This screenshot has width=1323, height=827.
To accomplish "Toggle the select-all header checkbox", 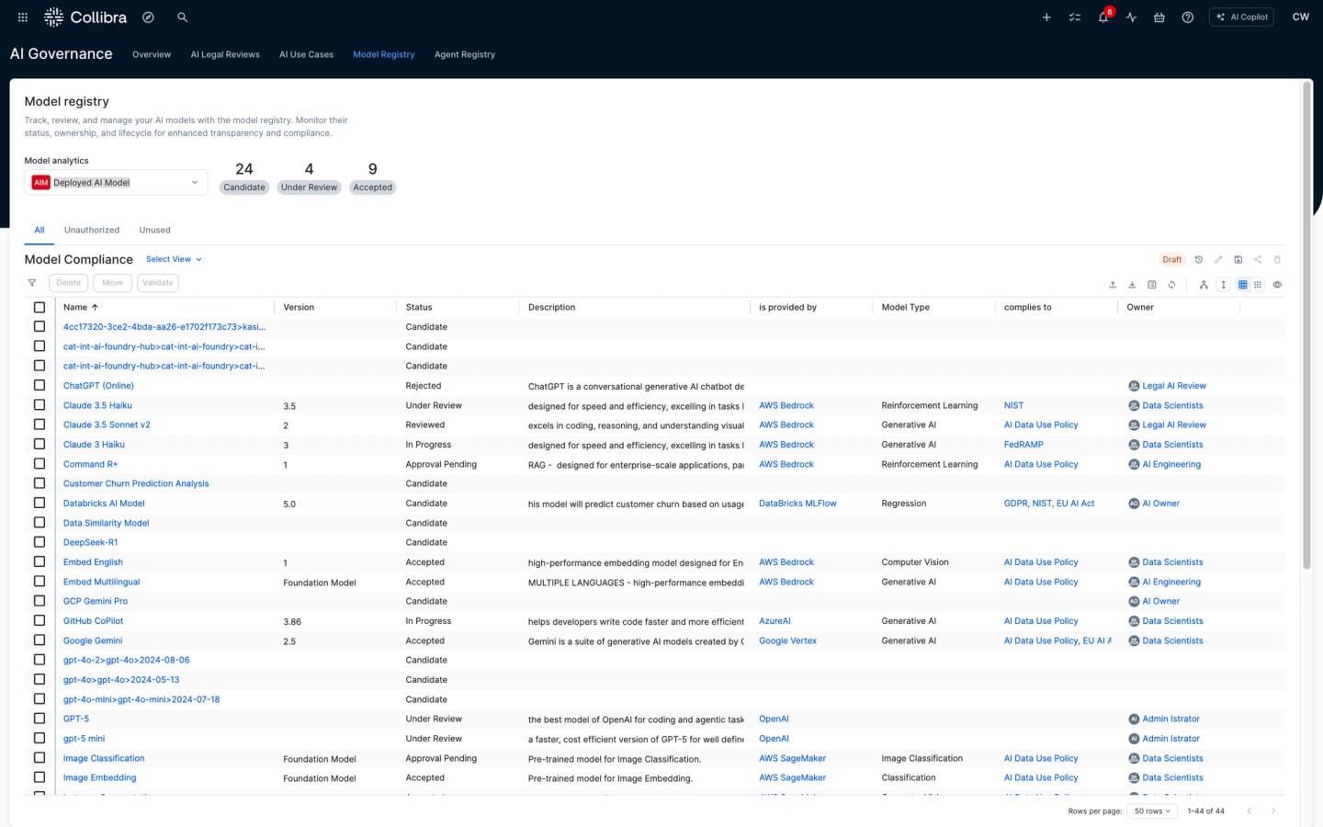I will point(40,307).
